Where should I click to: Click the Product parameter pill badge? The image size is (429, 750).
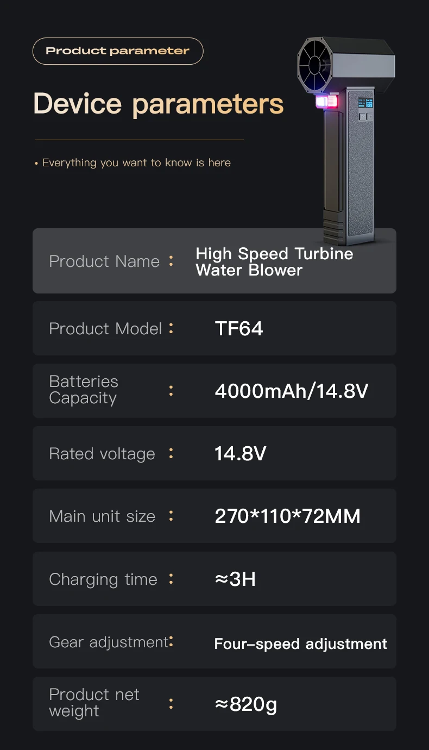pos(118,51)
